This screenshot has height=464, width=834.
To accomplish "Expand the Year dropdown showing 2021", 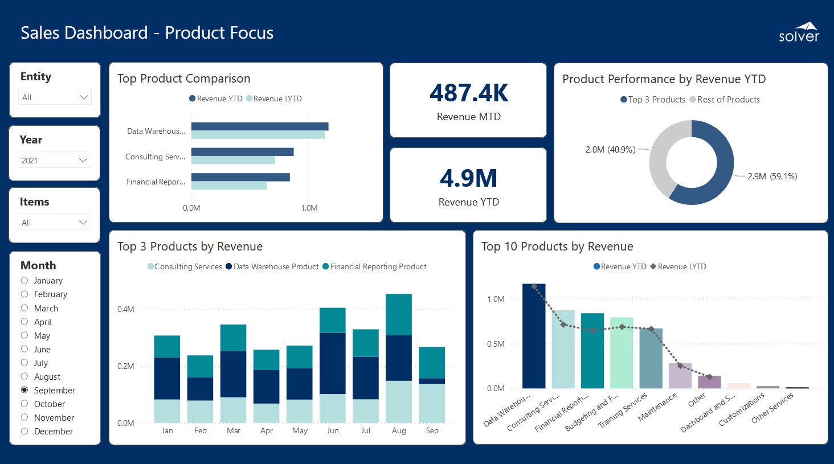I will tap(55, 161).
